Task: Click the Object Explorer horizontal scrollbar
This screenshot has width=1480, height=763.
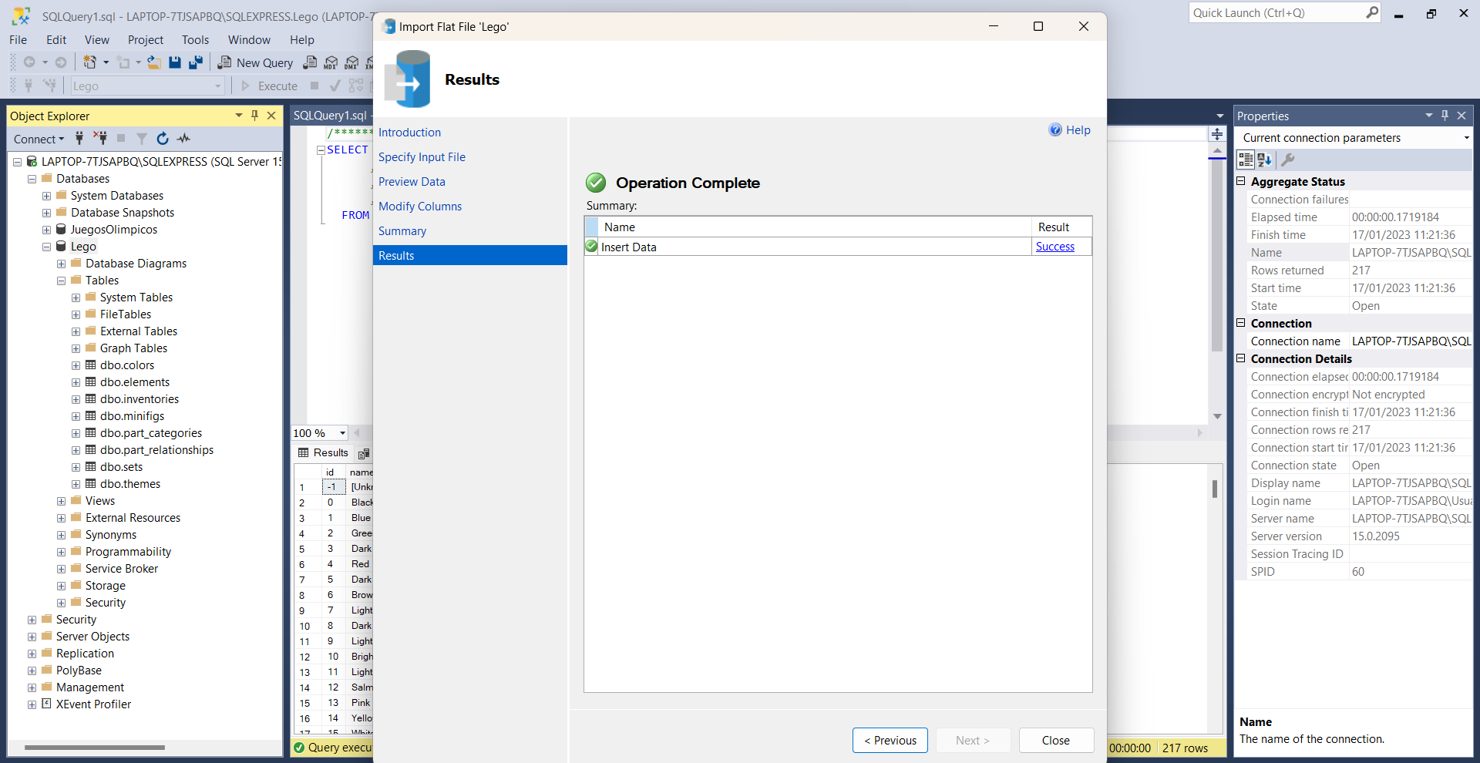Action: [x=95, y=747]
